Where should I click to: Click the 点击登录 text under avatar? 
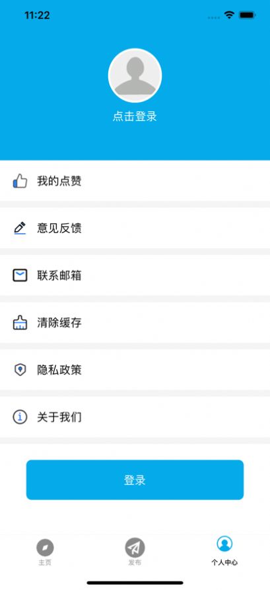[135, 117]
